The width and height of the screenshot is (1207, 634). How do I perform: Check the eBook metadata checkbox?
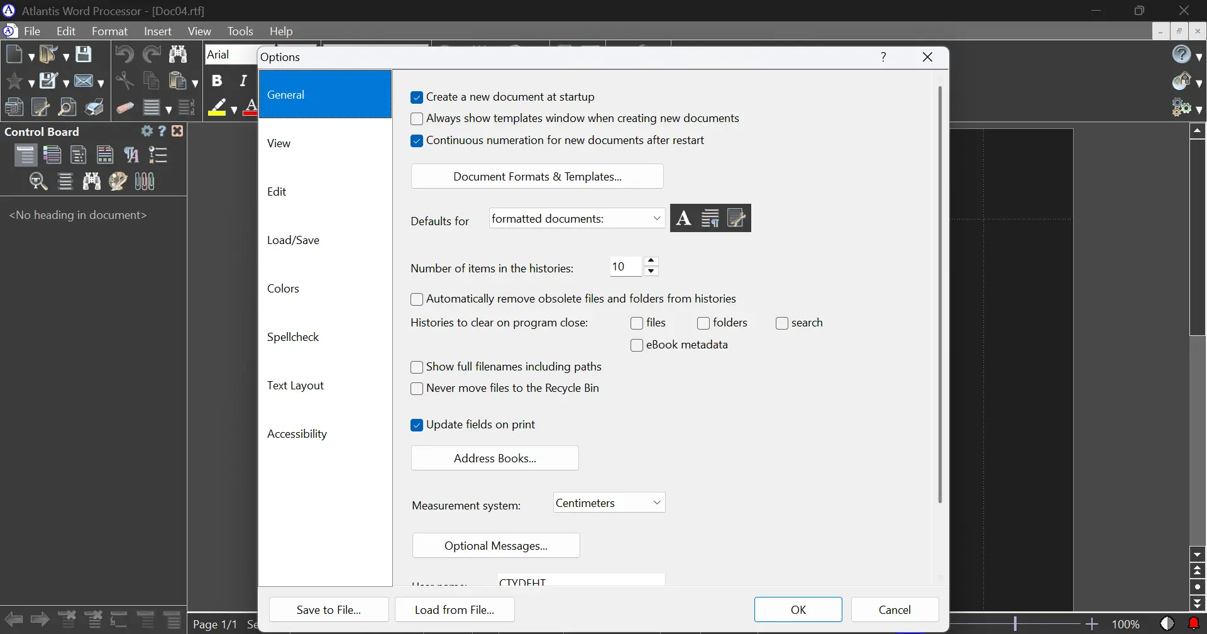coord(637,345)
